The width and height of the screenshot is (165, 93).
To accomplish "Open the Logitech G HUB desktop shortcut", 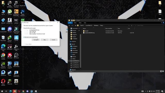I will click(16, 48).
